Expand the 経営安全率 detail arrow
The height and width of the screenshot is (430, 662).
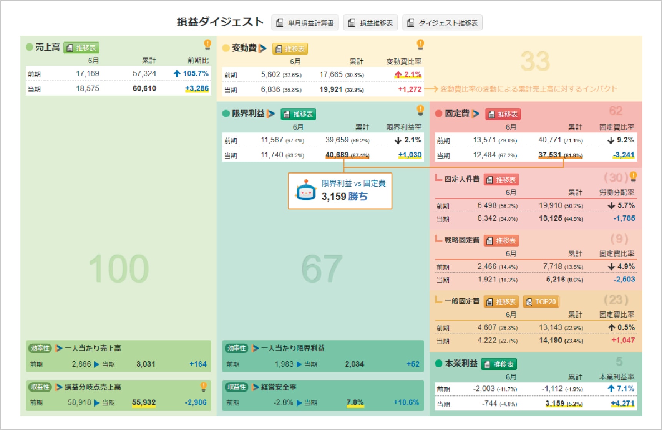(256, 387)
